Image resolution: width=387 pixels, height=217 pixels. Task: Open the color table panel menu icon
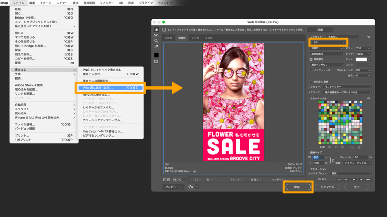[368, 98]
